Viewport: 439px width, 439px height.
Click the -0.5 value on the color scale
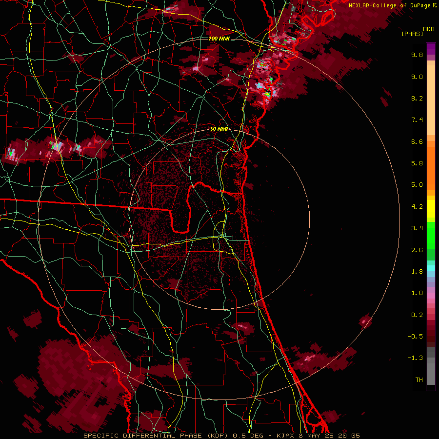415,336
